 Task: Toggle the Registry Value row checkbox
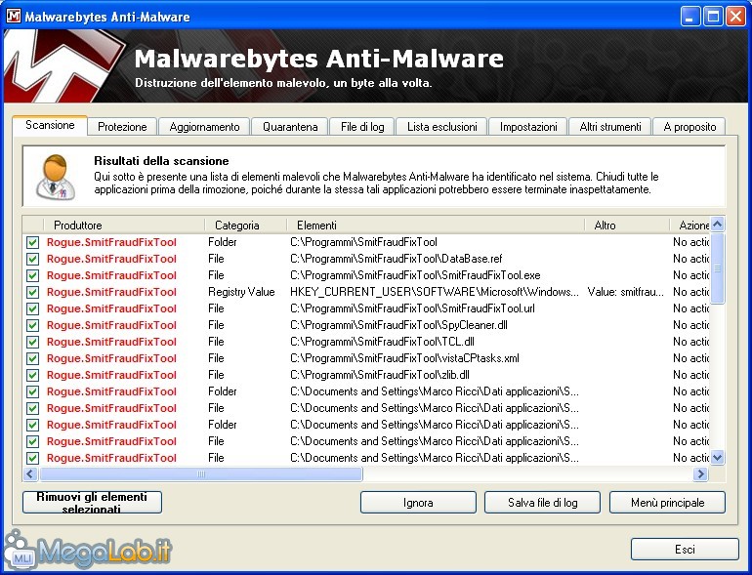32,292
